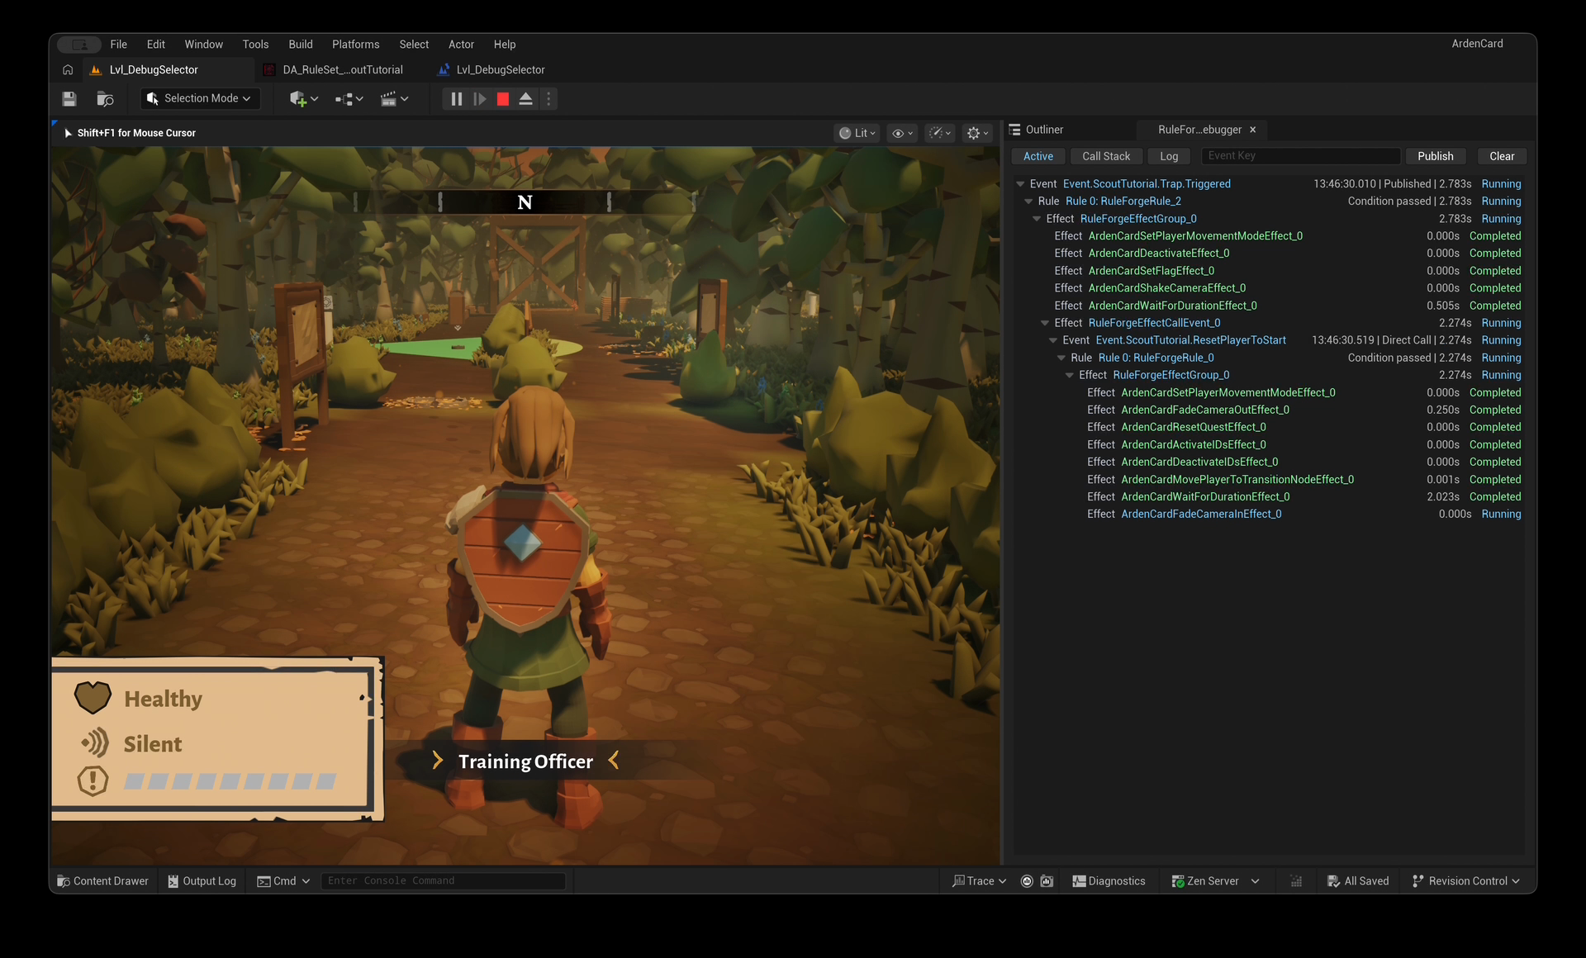Toggle the Log view in the debugger

pos(1169,156)
